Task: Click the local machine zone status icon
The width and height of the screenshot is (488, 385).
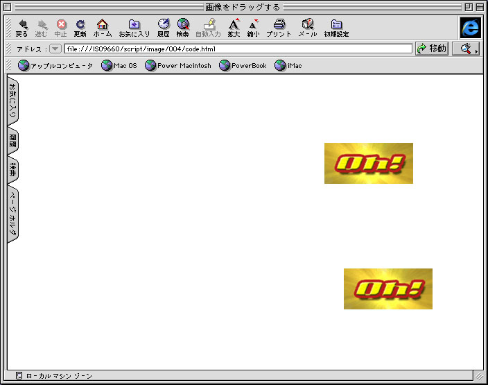Action: click(19, 376)
